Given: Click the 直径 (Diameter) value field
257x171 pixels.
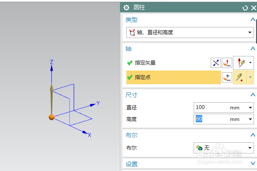Looking at the screenshot, I should (x=211, y=107).
